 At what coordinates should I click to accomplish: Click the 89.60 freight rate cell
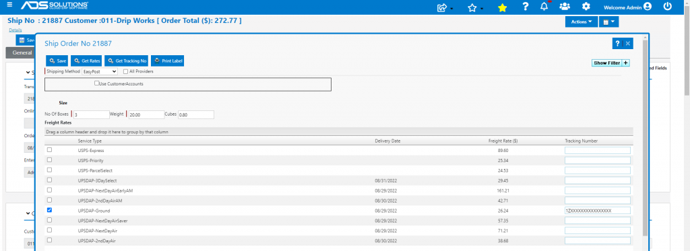pyautogui.click(x=503, y=150)
